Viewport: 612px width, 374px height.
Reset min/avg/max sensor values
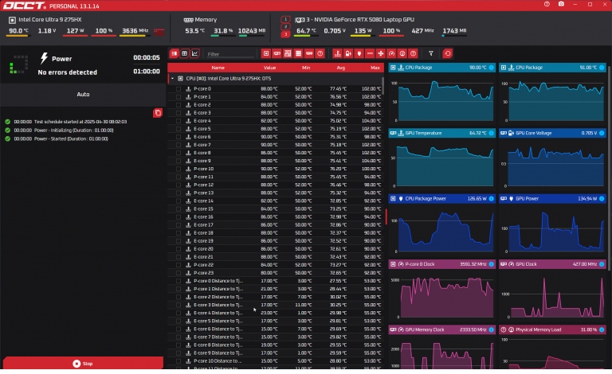448,53
